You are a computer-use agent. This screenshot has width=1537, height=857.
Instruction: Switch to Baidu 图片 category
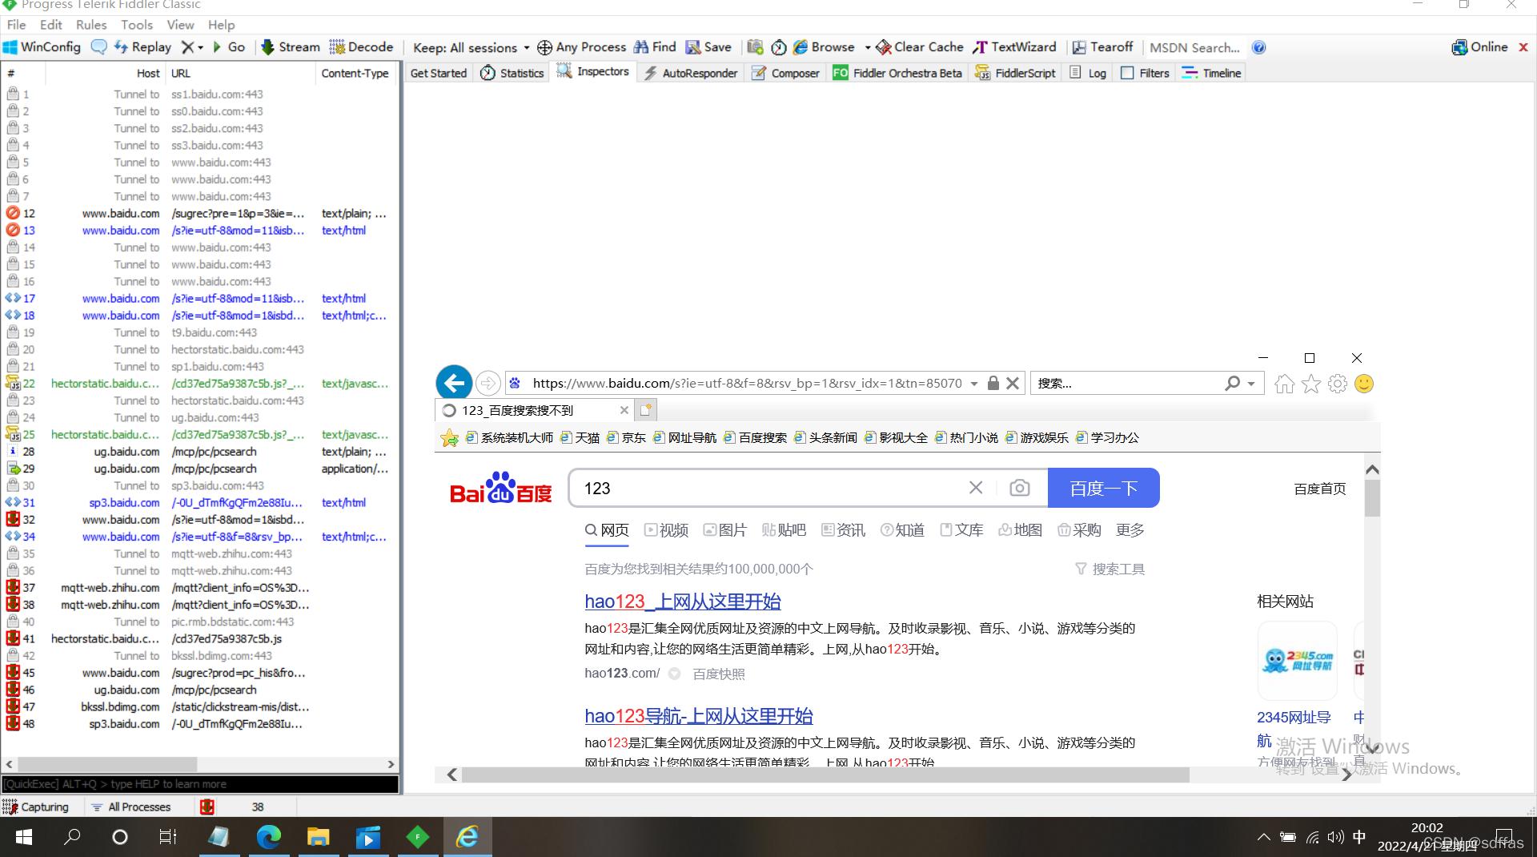725,530
